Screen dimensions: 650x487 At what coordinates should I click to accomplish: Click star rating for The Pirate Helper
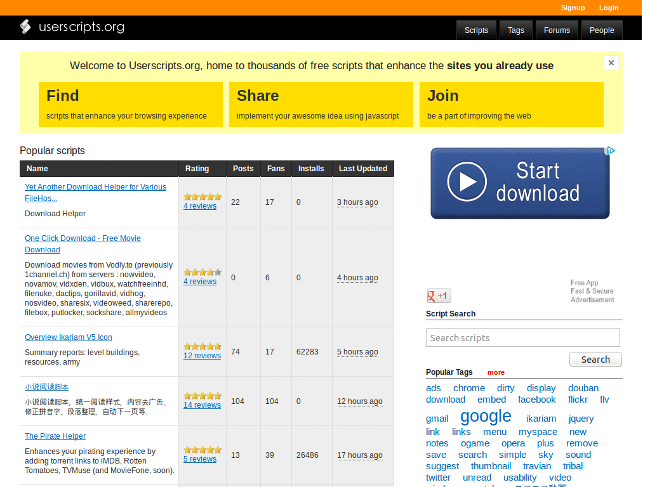click(x=202, y=450)
